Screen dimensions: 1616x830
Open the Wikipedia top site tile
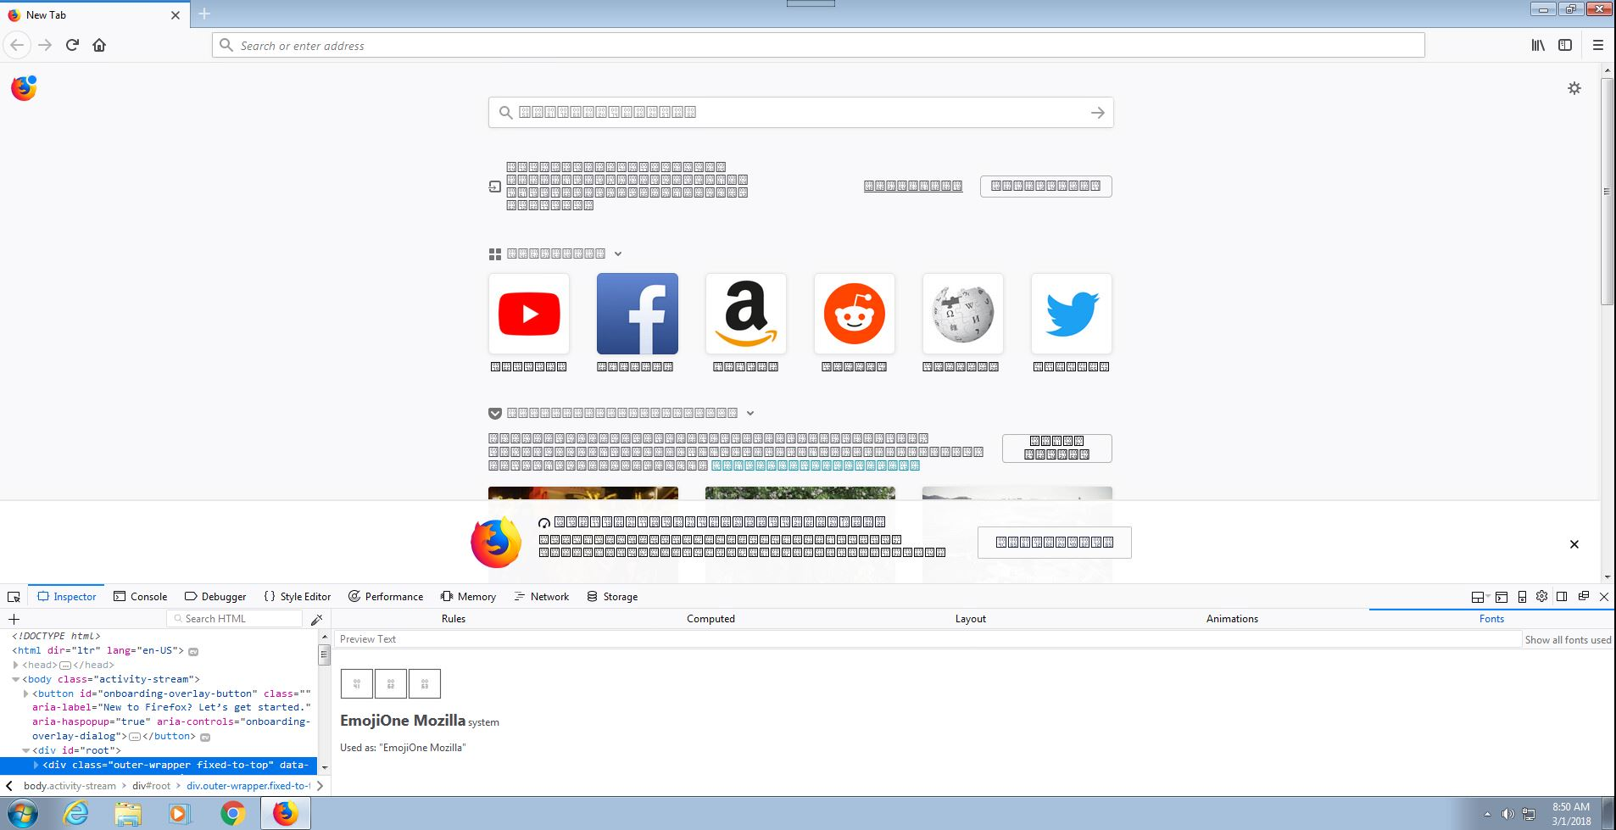[963, 314]
